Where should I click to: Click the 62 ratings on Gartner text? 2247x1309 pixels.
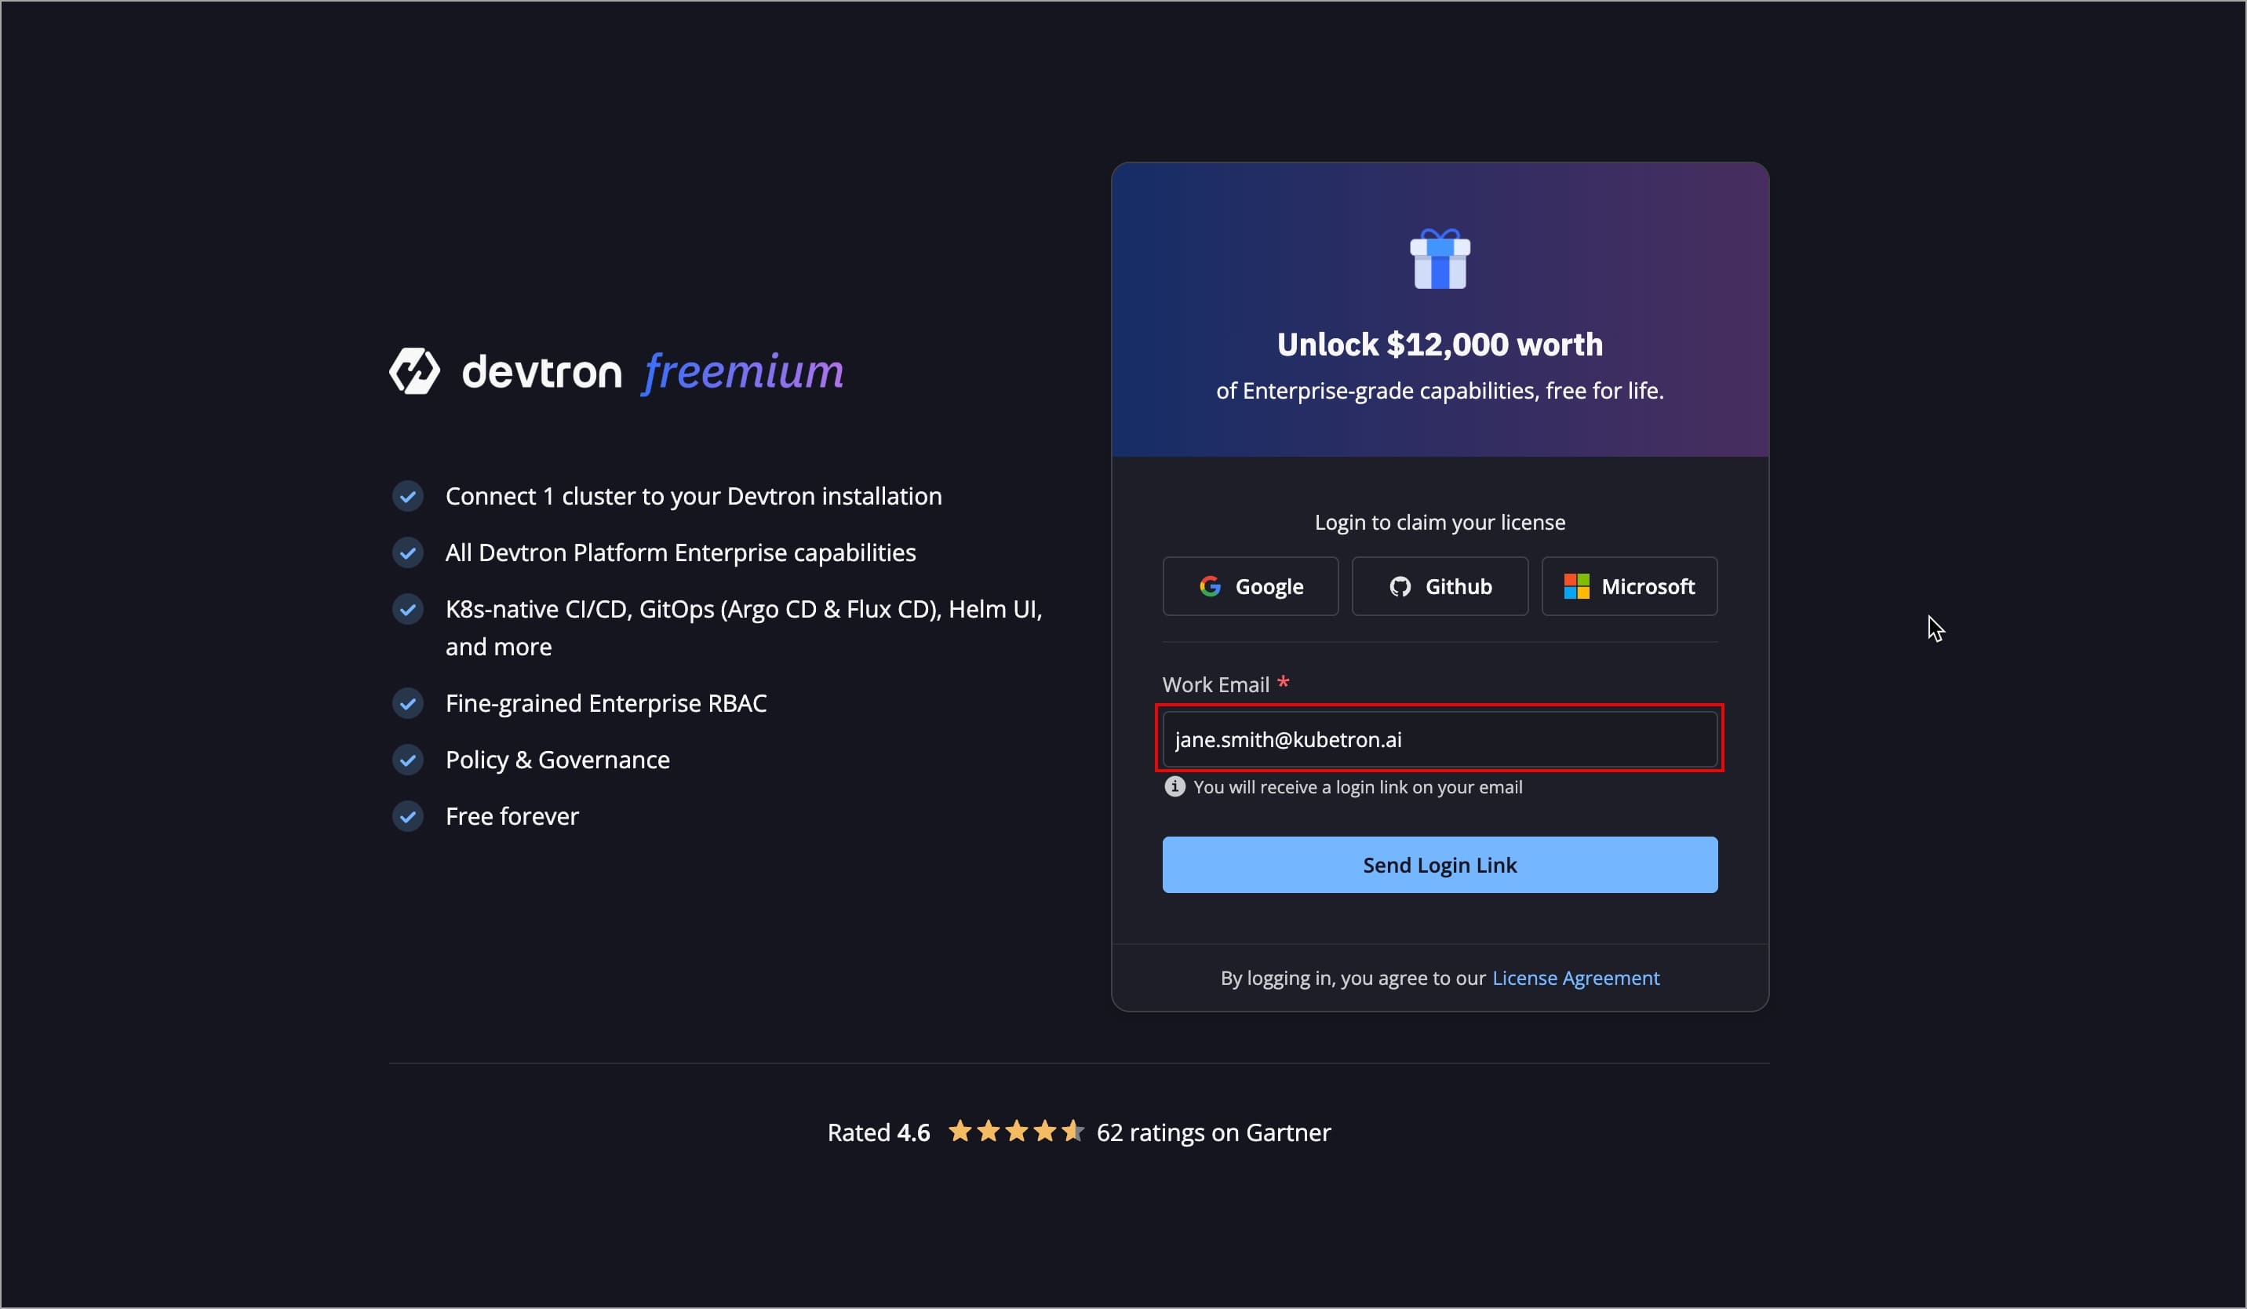click(1213, 1132)
